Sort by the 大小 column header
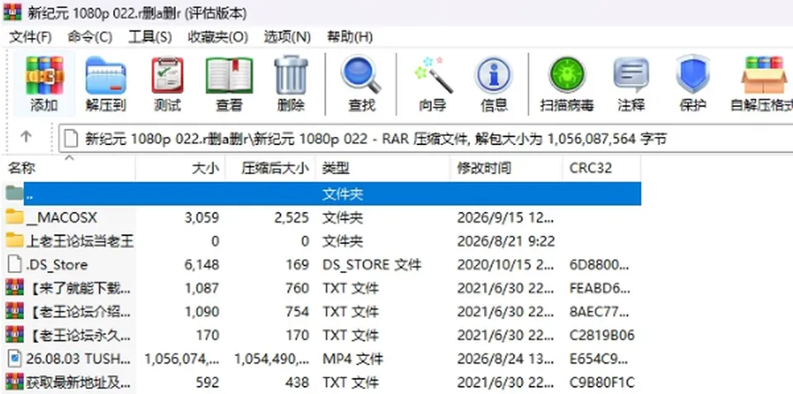793x394 pixels. coord(181,168)
